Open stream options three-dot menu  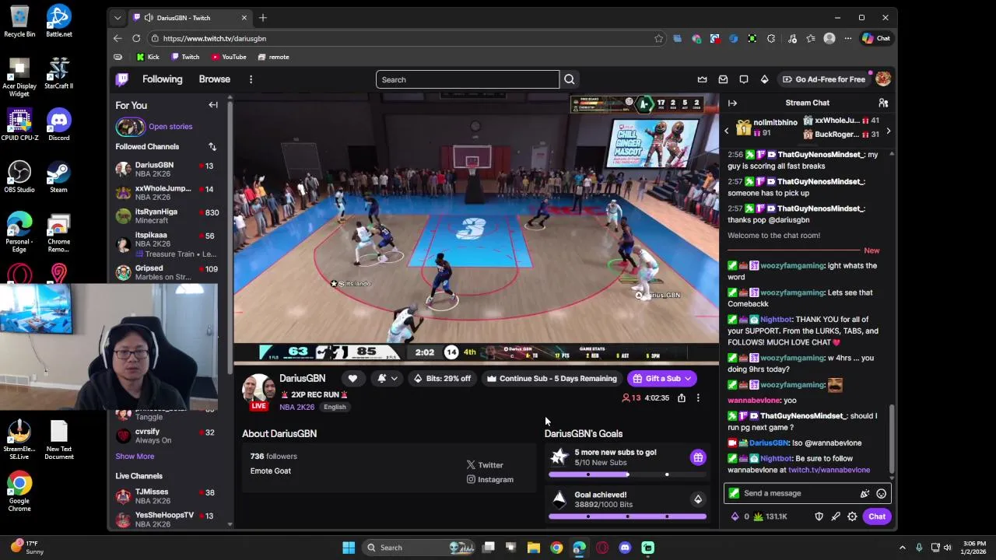coord(698,398)
